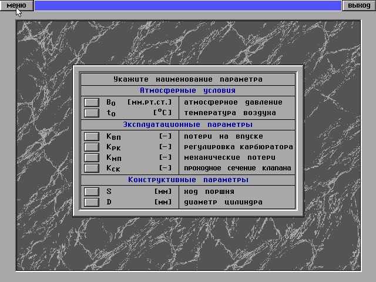Click the 'Укажите наименование параметра' title
This screenshot has width=376, height=282.
coord(188,79)
